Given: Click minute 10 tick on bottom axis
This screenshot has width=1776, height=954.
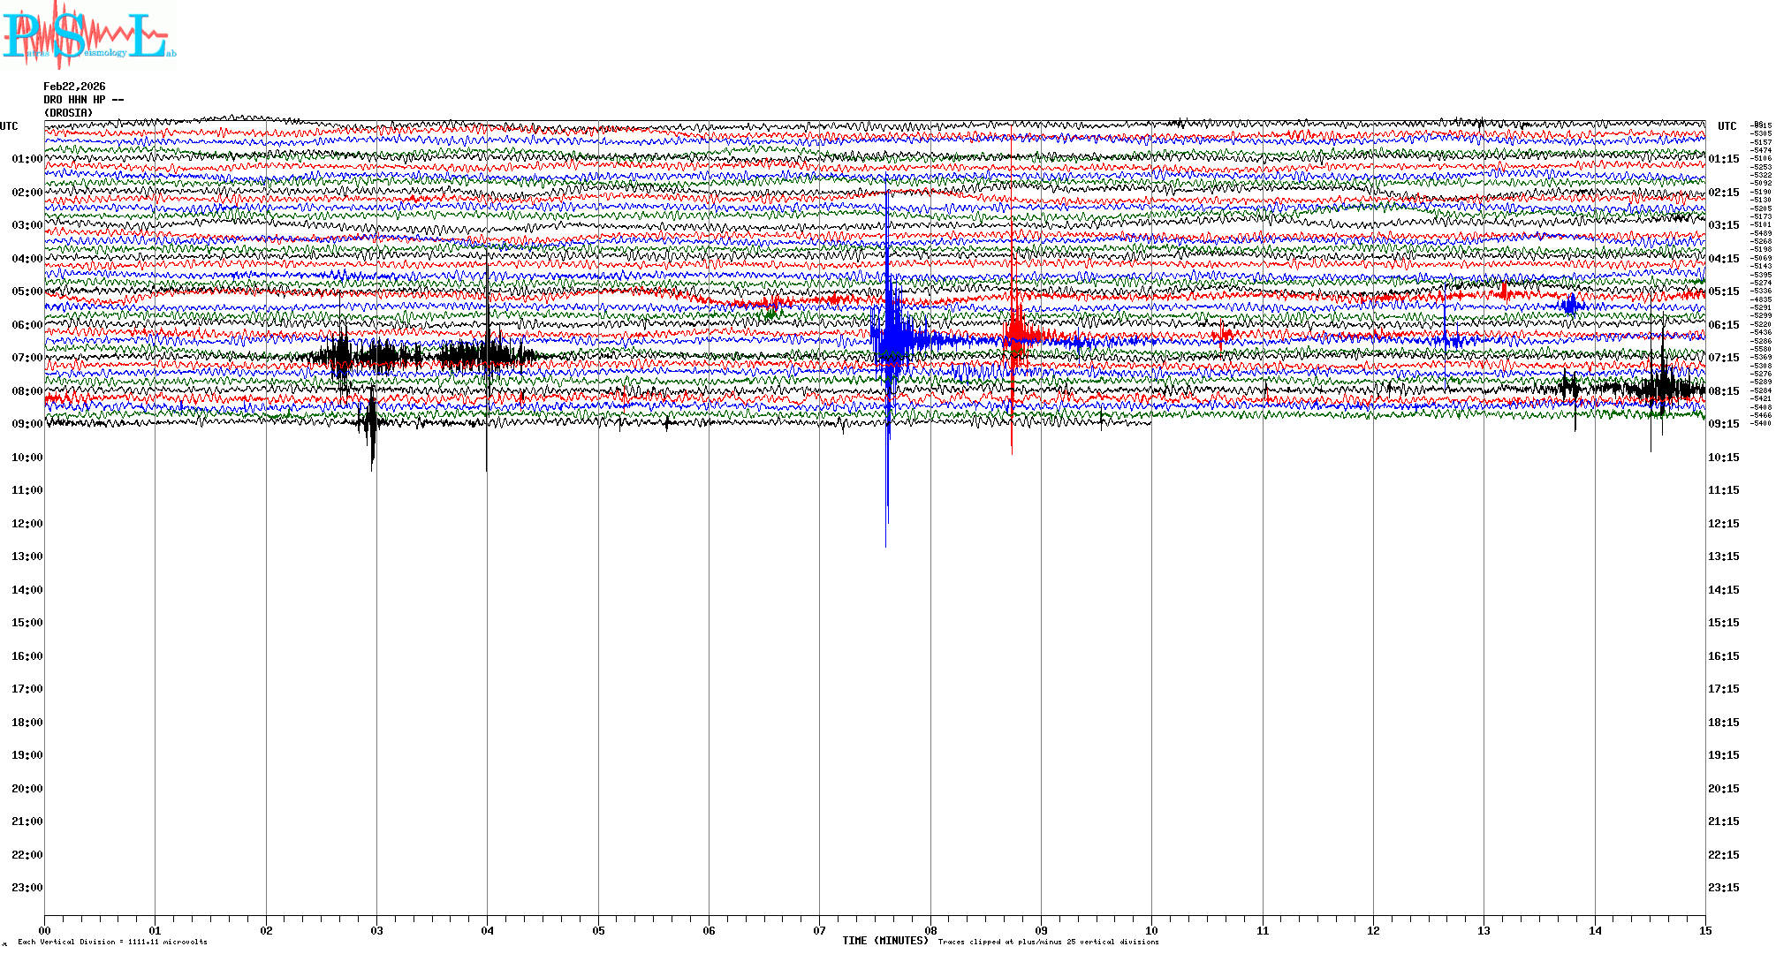Looking at the screenshot, I should click(1151, 930).
